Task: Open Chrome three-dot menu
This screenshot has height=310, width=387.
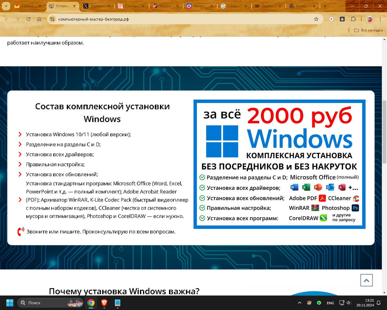Action: point(381,19)
